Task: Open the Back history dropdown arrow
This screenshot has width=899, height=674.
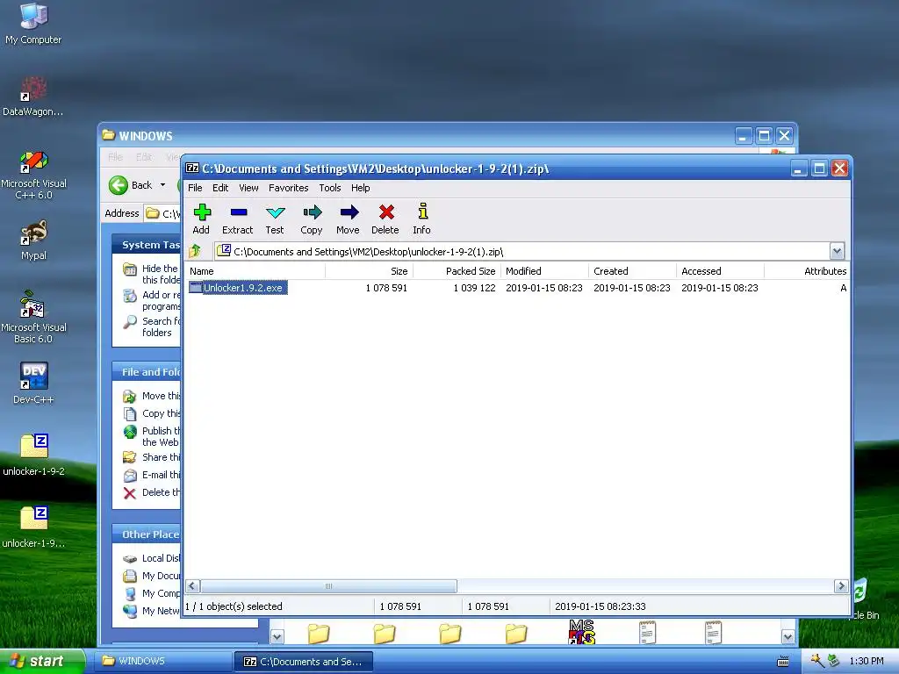Action: coord(162,185)
